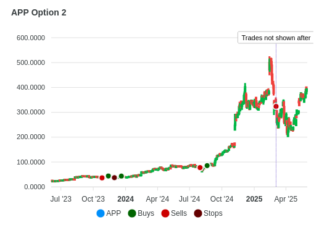This screenshot has height=235, width=327.
Task: Click the 100.0000 y-axis label
Action: 31,162
